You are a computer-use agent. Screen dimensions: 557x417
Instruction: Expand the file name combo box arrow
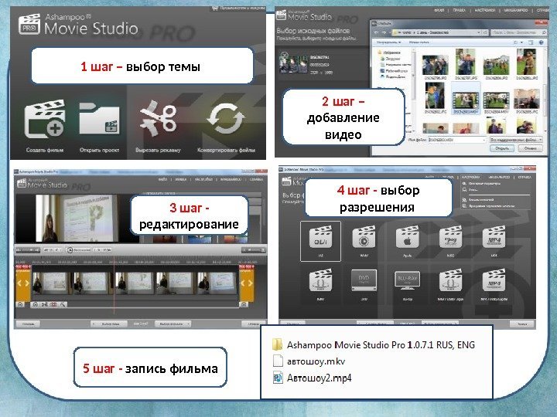(484, 140)
